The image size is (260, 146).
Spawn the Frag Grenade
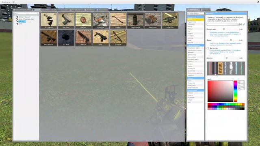click(x=135, y=21)
